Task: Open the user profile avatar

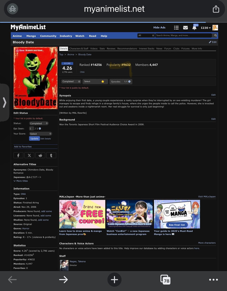Action: click(215, 28)
